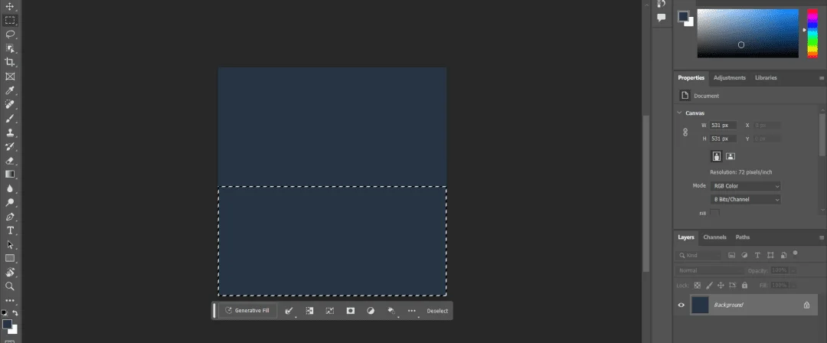Toggle smart object filter in Layers panel

[x=784, y=255]
